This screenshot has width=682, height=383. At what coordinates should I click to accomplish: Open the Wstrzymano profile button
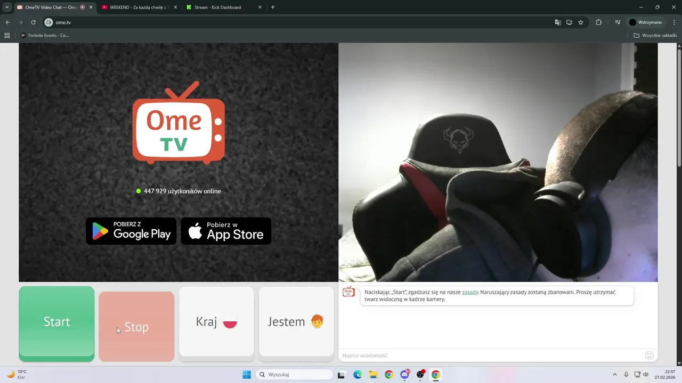click(x=645, y=22)
